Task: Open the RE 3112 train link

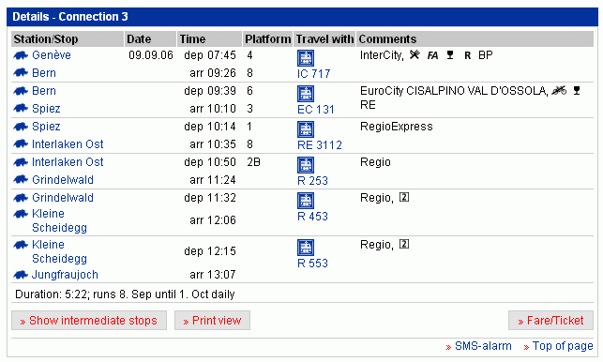Action: click(x=320, y=145)
